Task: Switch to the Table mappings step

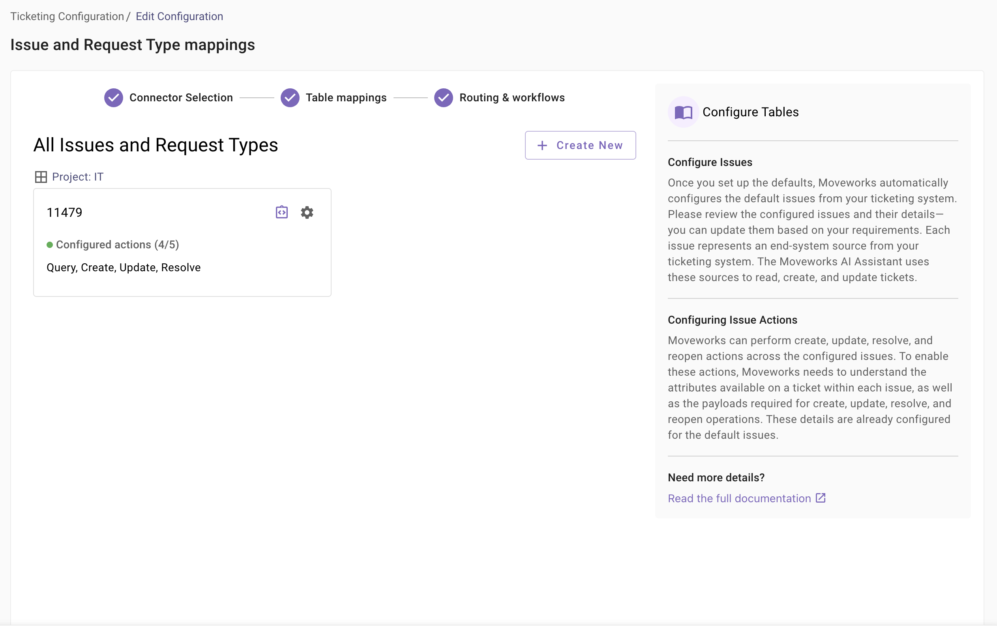Action: coord(346,98)
